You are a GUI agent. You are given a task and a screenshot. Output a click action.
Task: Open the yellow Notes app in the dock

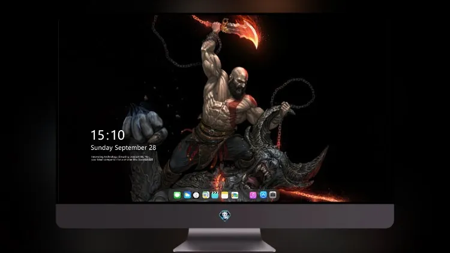click(225, 195)
